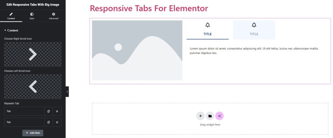Screen dimensions: 333x138
Task: Expand the first Tab repeater item
Action: (24, 111)
